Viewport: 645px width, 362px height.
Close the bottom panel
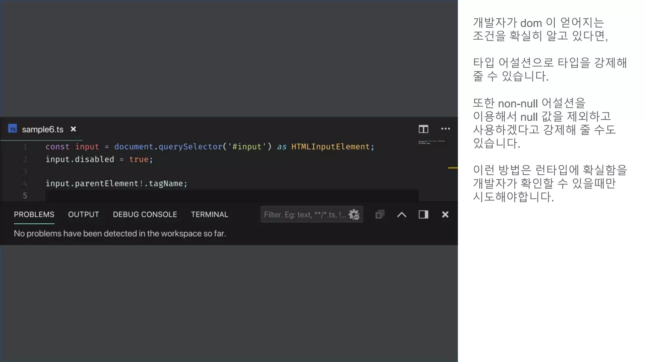[x=445, y=214]
